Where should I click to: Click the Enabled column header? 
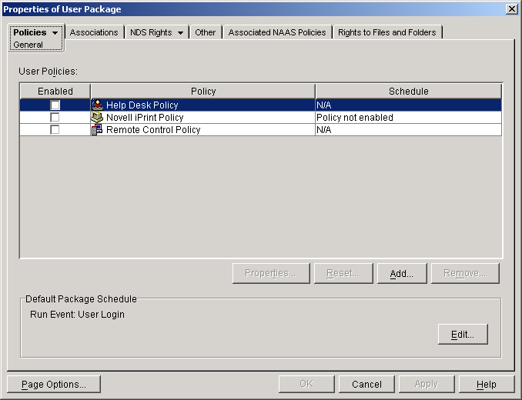point(55,91)
